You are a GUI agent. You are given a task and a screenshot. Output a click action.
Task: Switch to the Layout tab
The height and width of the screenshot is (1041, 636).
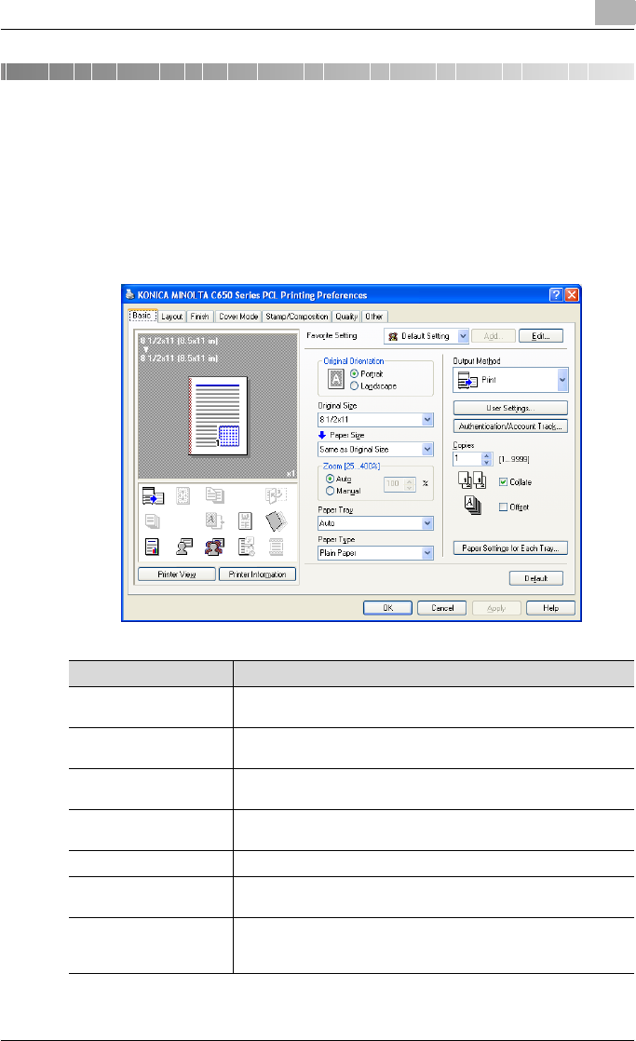(172, 317)
